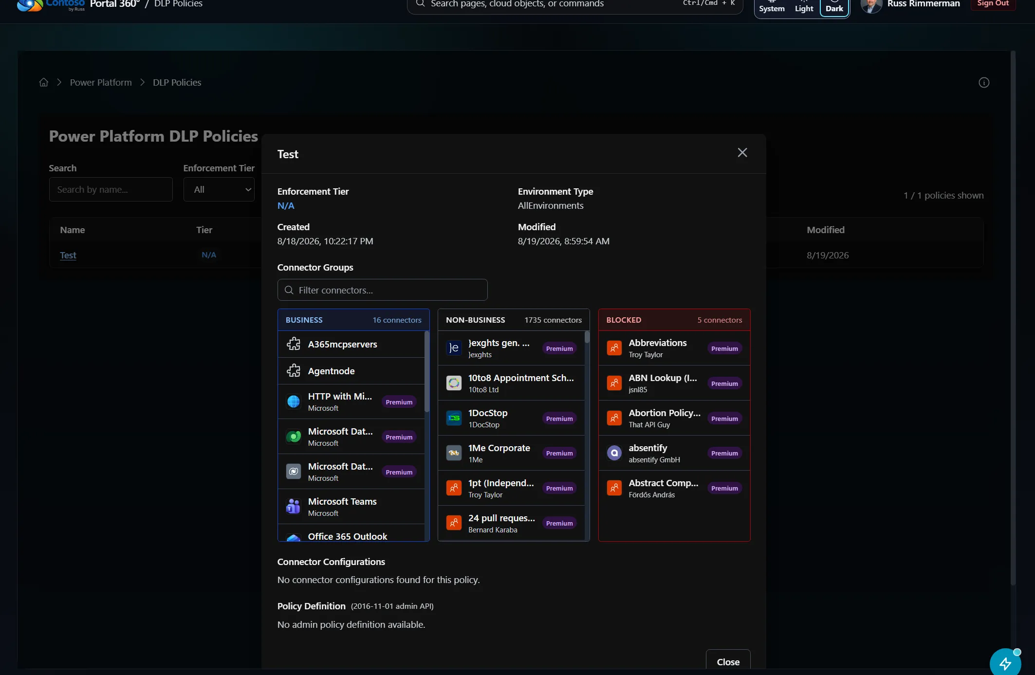Switch theme to Dark

point(834,7)
